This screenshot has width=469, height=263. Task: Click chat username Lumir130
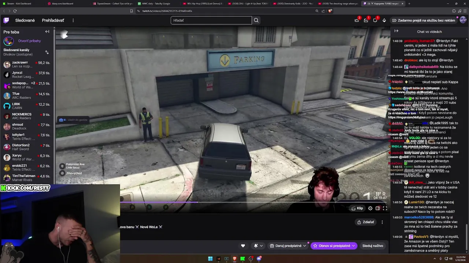click(417, 202)
